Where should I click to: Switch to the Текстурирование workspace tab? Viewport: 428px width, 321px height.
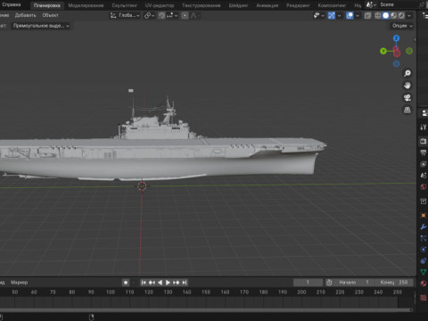pos(202,5)
